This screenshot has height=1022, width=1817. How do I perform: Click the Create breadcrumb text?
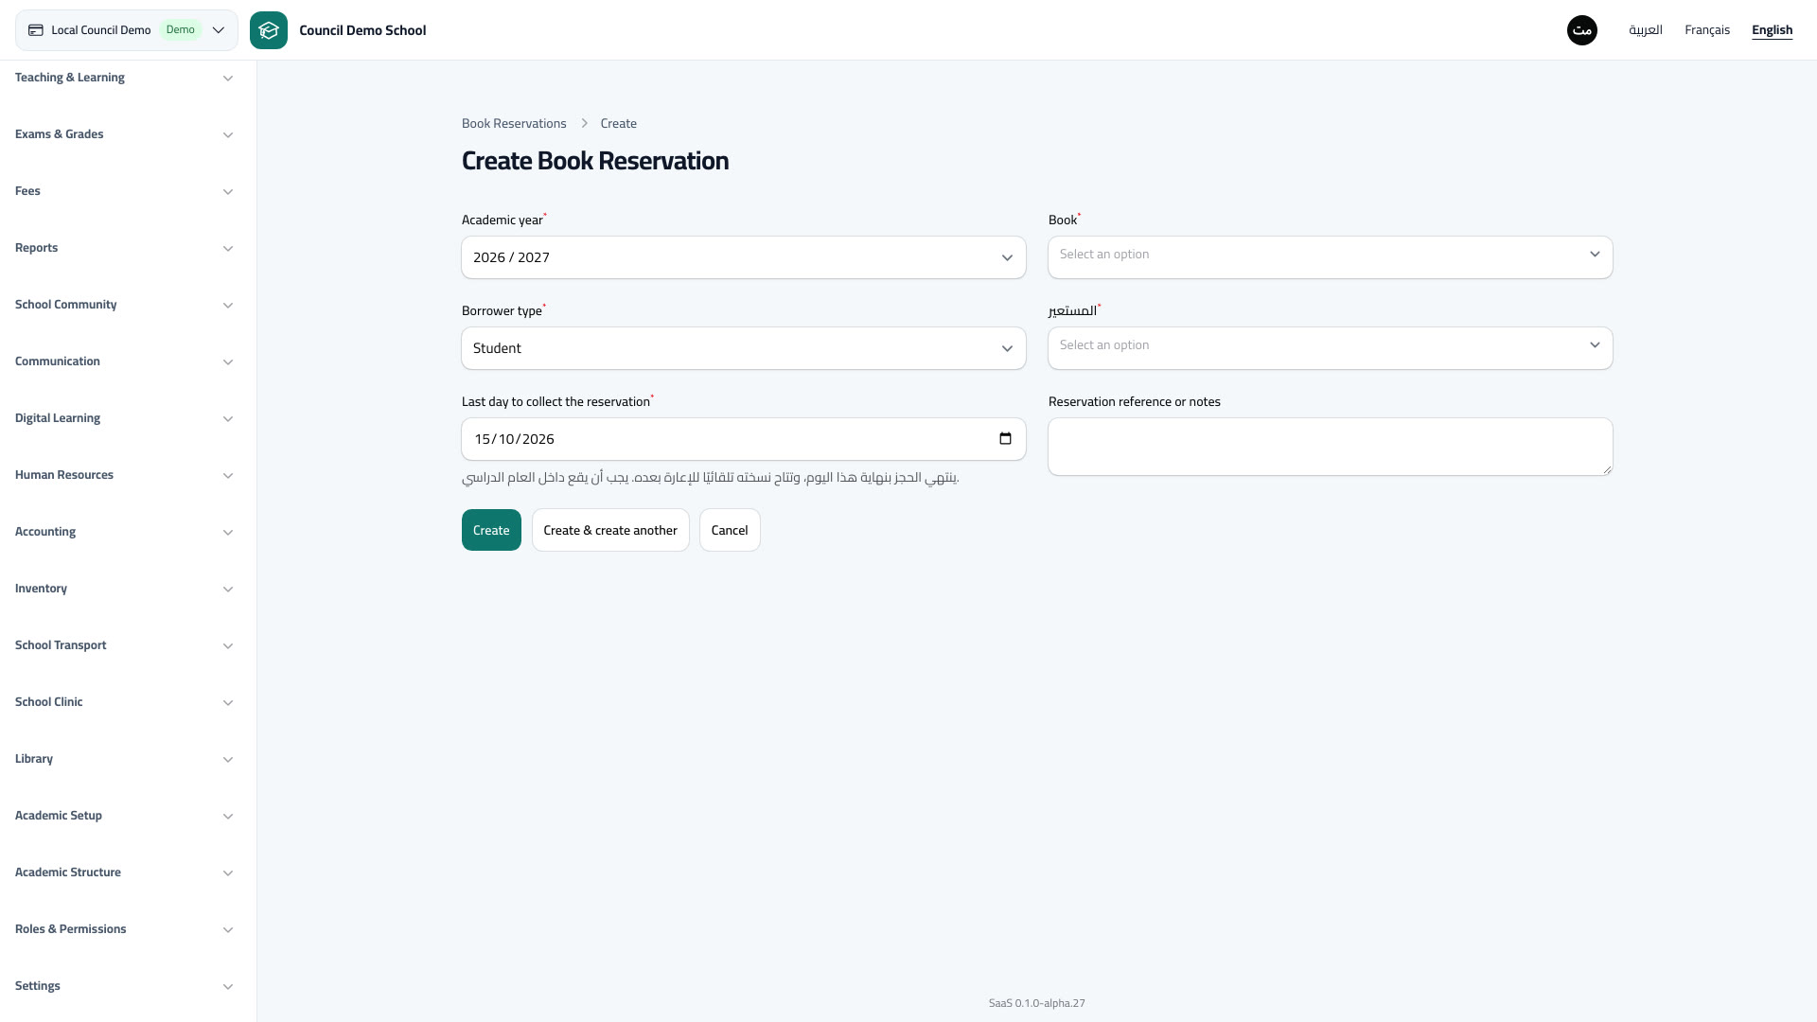point(619,123)
